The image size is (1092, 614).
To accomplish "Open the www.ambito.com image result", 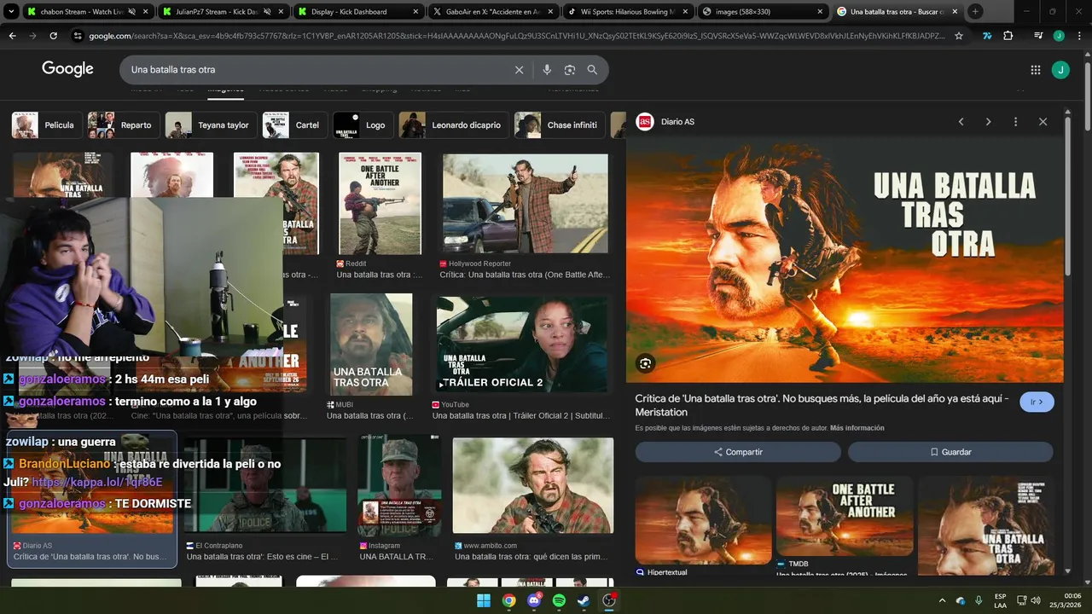I will coord(533,486).
